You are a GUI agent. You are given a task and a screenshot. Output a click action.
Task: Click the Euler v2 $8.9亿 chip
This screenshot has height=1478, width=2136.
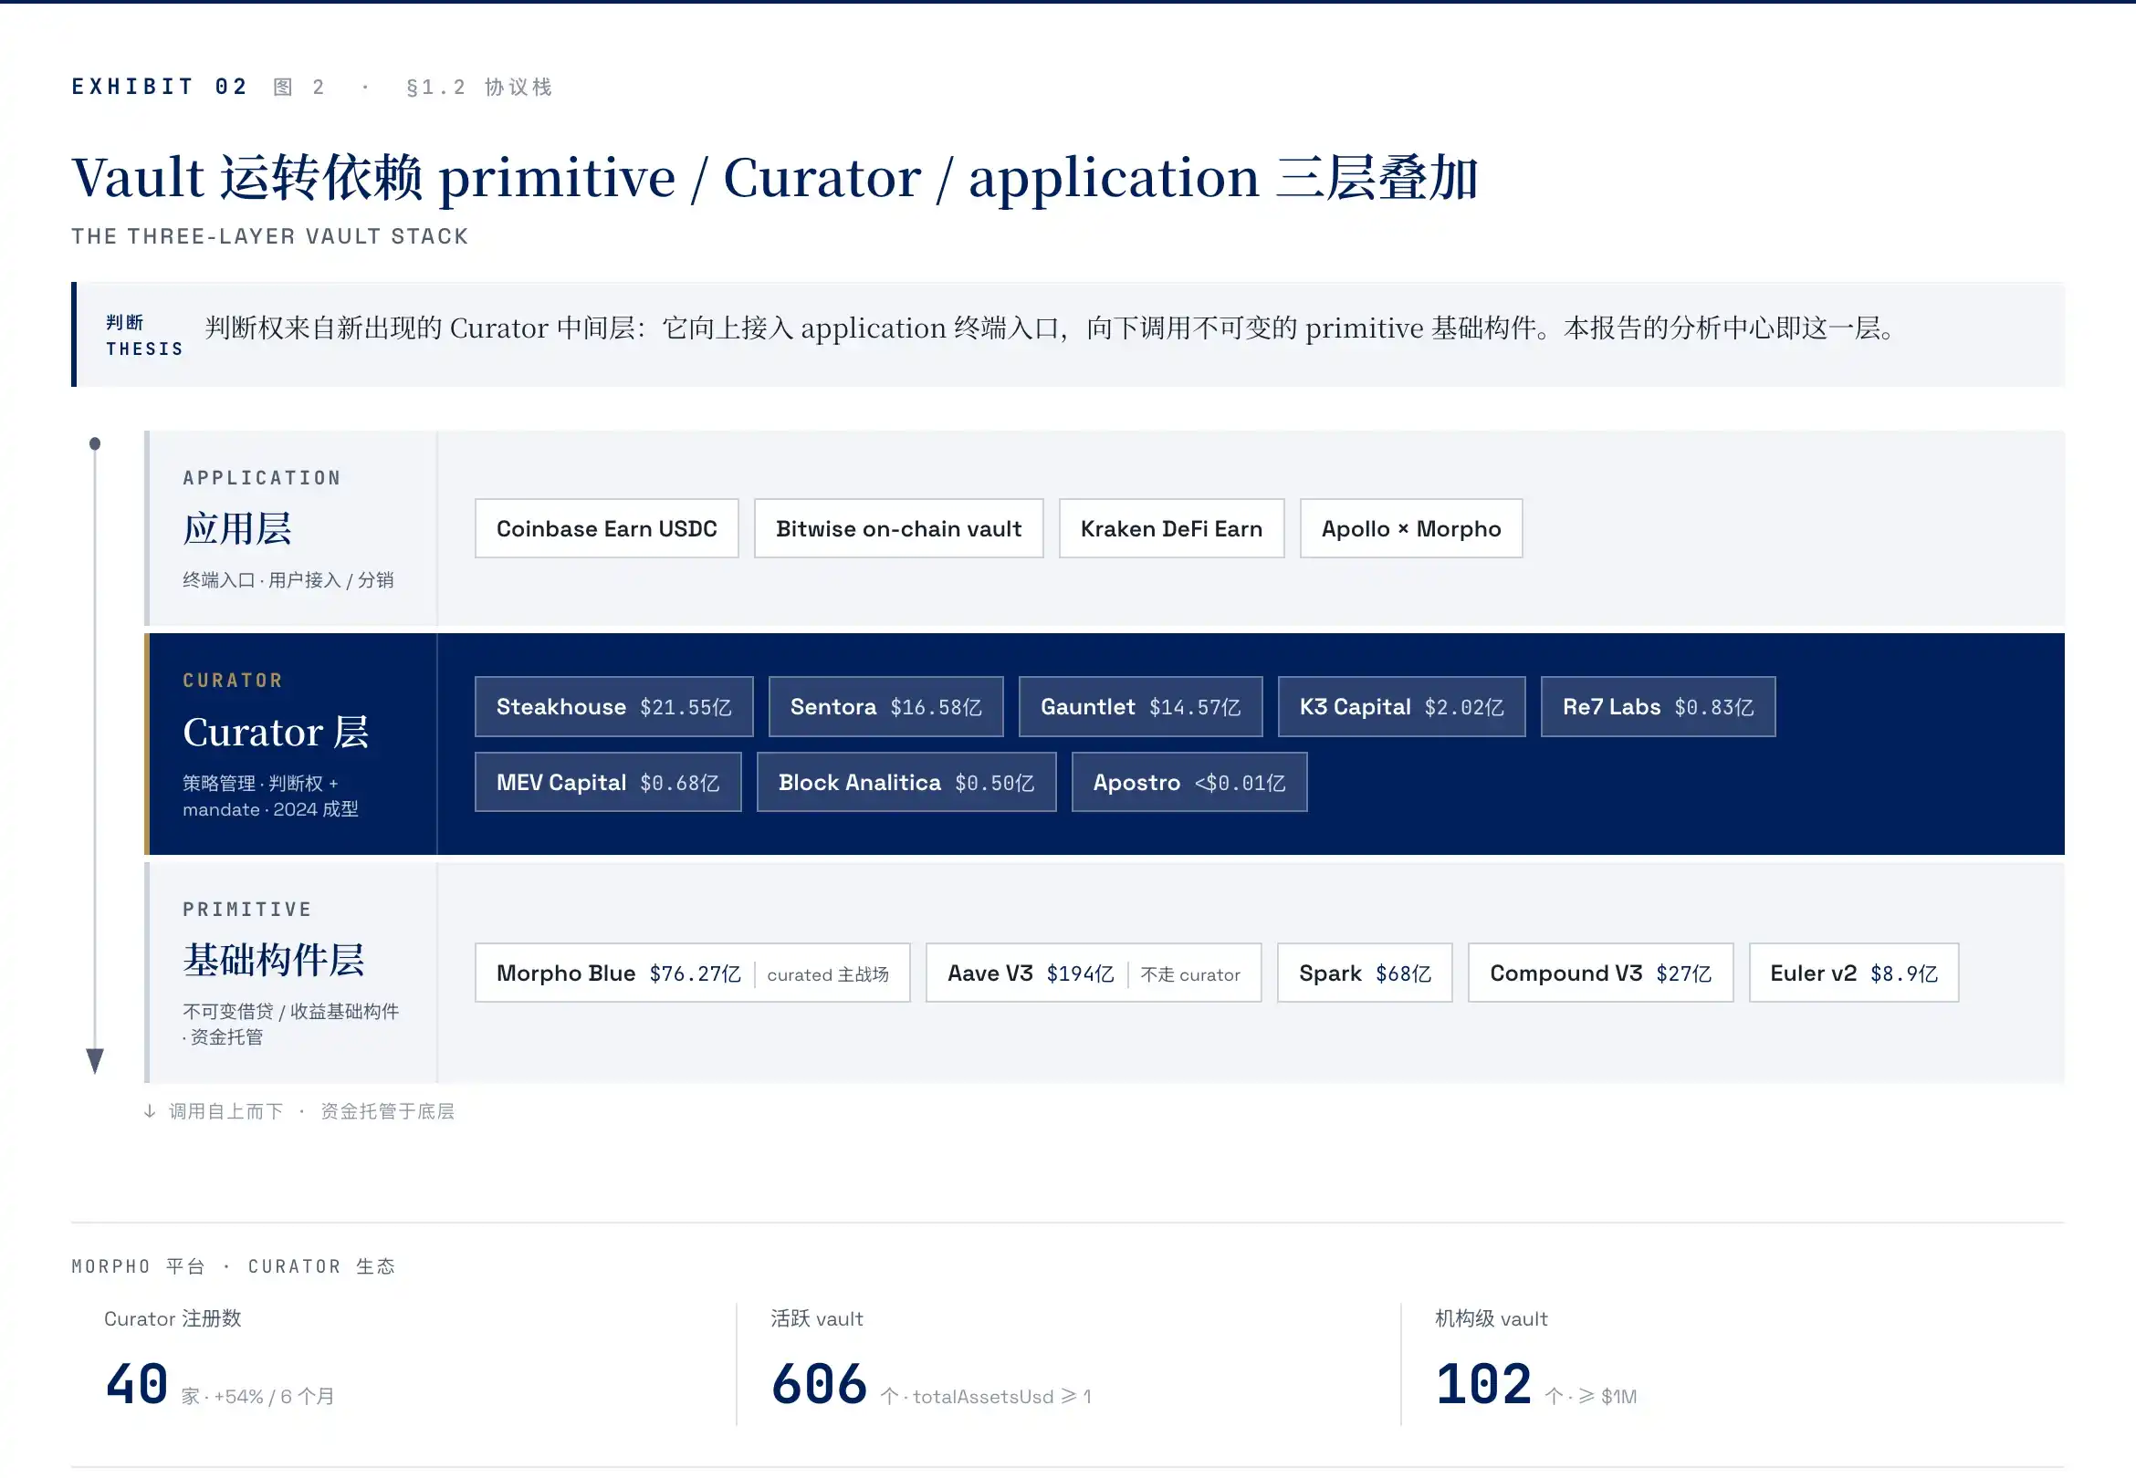(1855, 973)
